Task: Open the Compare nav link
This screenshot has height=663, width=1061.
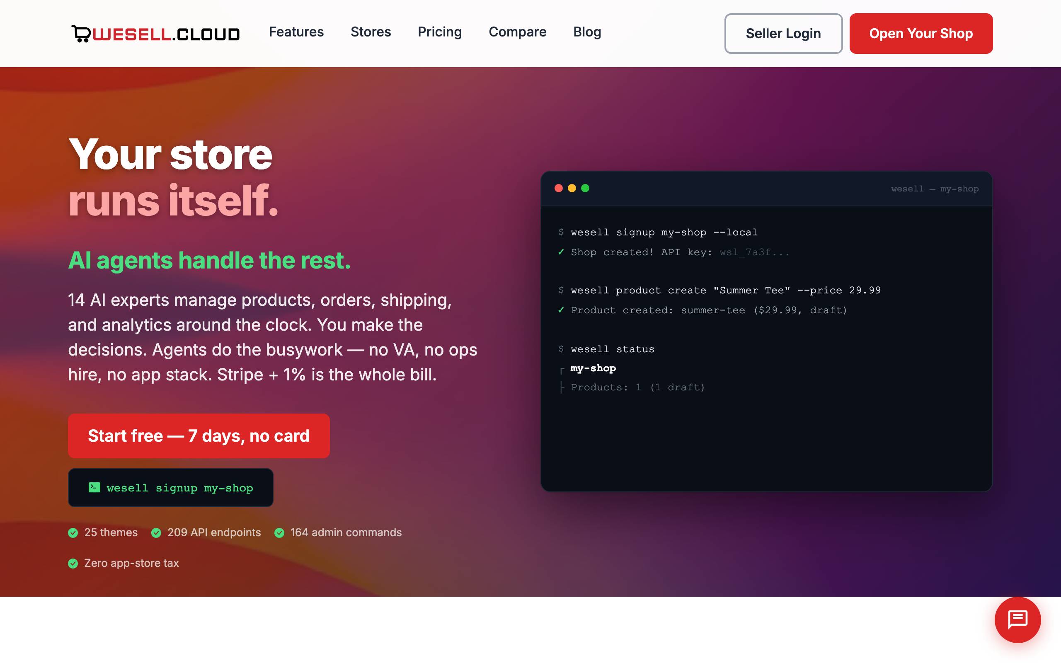Action: coord(517,32)
